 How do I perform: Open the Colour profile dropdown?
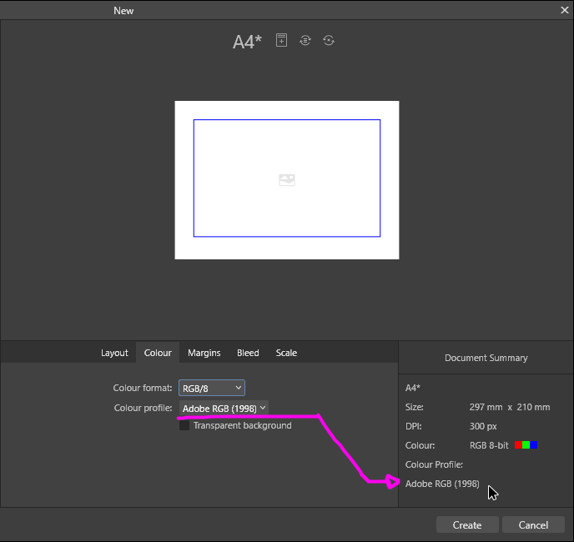224,408
